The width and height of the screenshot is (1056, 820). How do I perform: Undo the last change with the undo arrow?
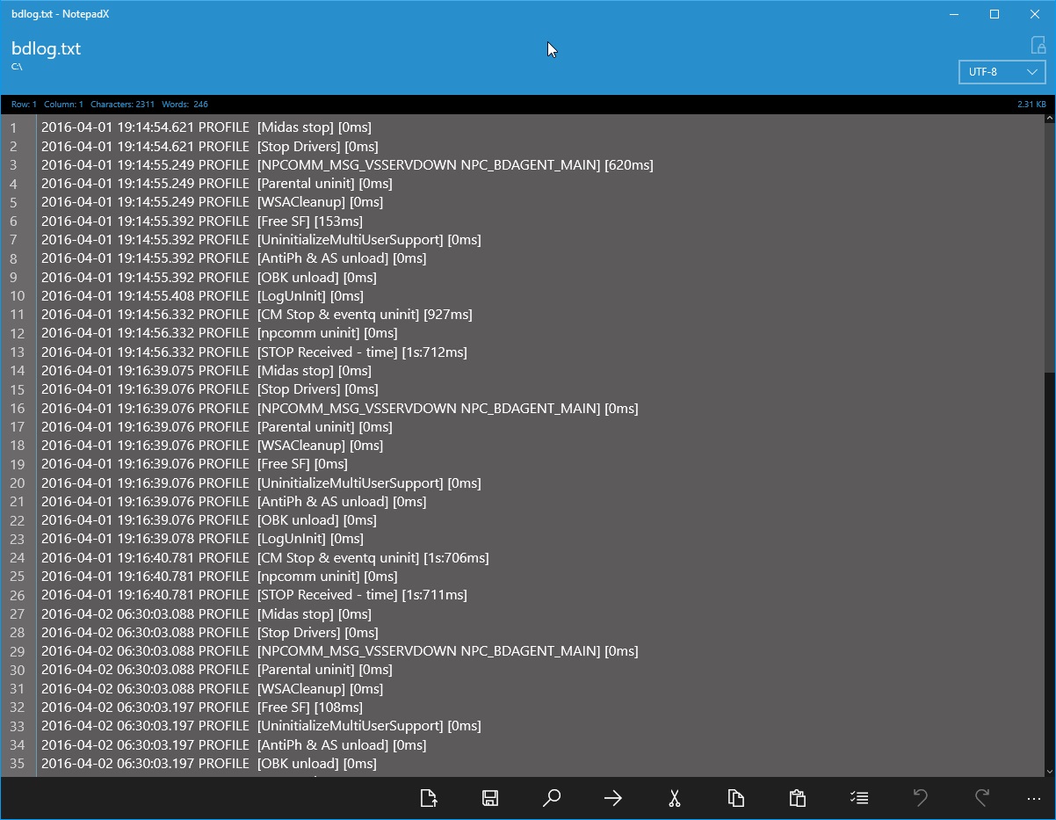920,798
